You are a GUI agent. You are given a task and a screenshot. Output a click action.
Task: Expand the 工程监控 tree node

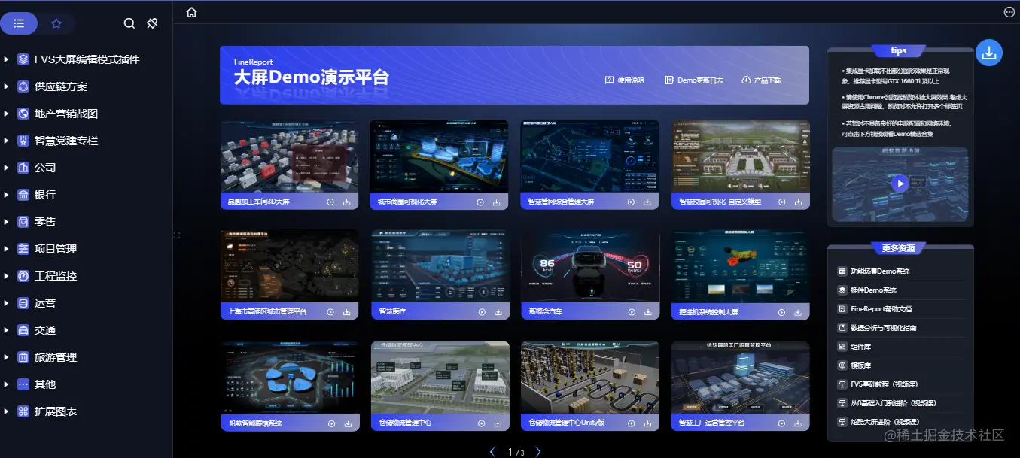pos(6,276)
